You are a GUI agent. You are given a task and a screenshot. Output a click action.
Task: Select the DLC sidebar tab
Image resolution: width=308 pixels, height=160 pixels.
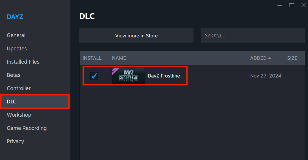(x=35, y=102)
